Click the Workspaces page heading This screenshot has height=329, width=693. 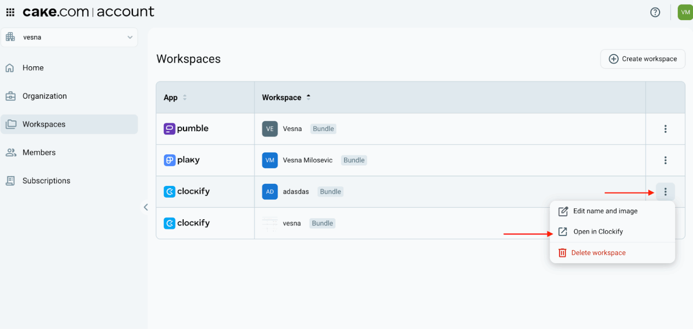[x=189, y=59]
